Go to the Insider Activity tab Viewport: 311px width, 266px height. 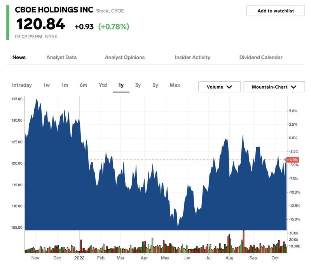coord(192,57)
